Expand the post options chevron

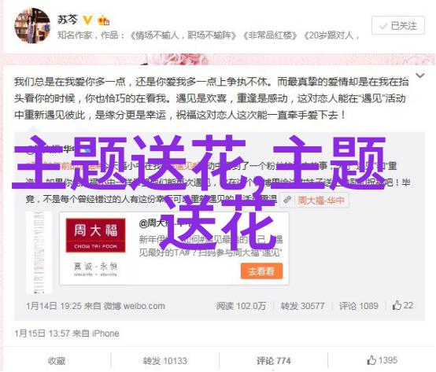(419, 76)
